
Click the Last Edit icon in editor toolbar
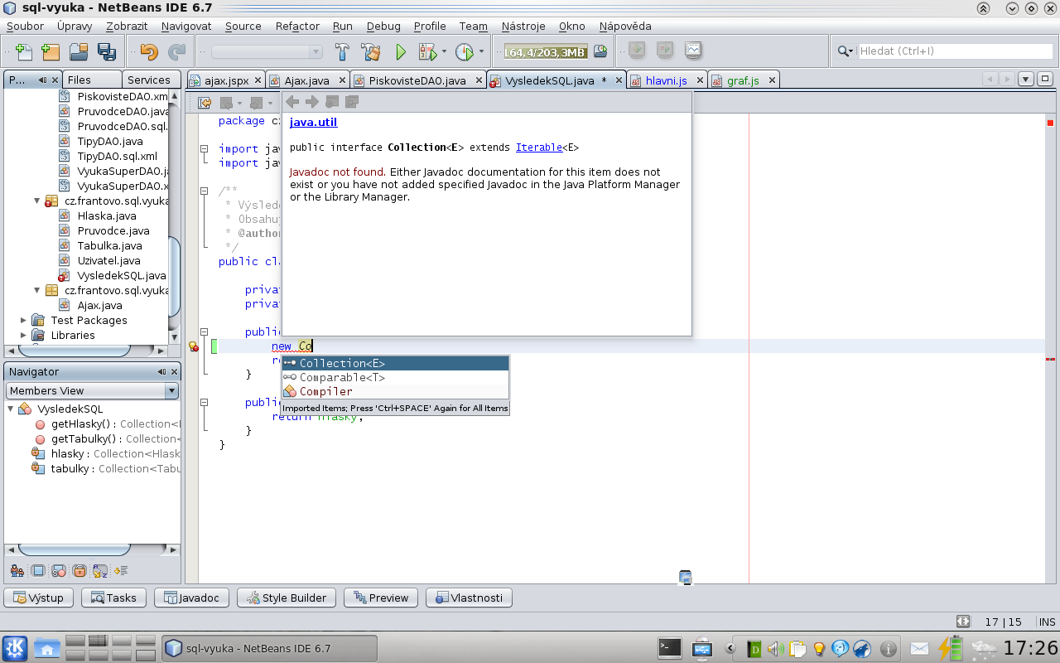204,103
